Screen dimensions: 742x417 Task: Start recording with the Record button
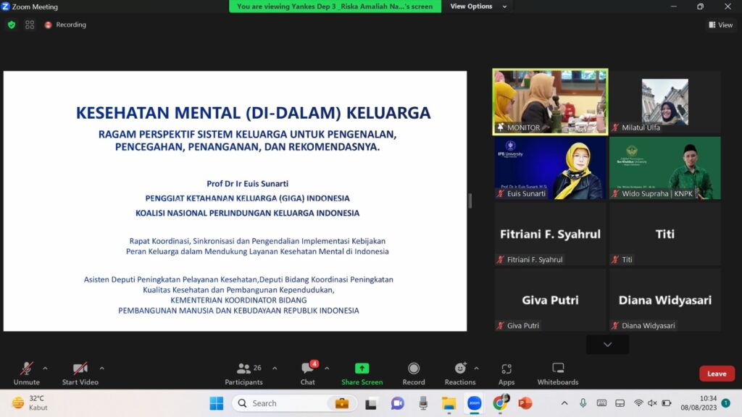click(413, 373)
